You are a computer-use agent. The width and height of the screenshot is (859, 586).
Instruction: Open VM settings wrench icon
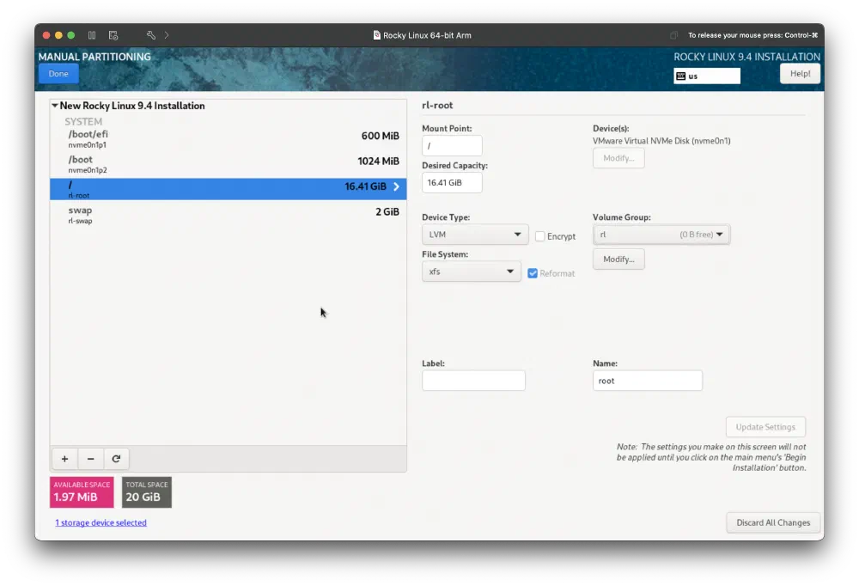pyautogui.click(x=151, y=35)
